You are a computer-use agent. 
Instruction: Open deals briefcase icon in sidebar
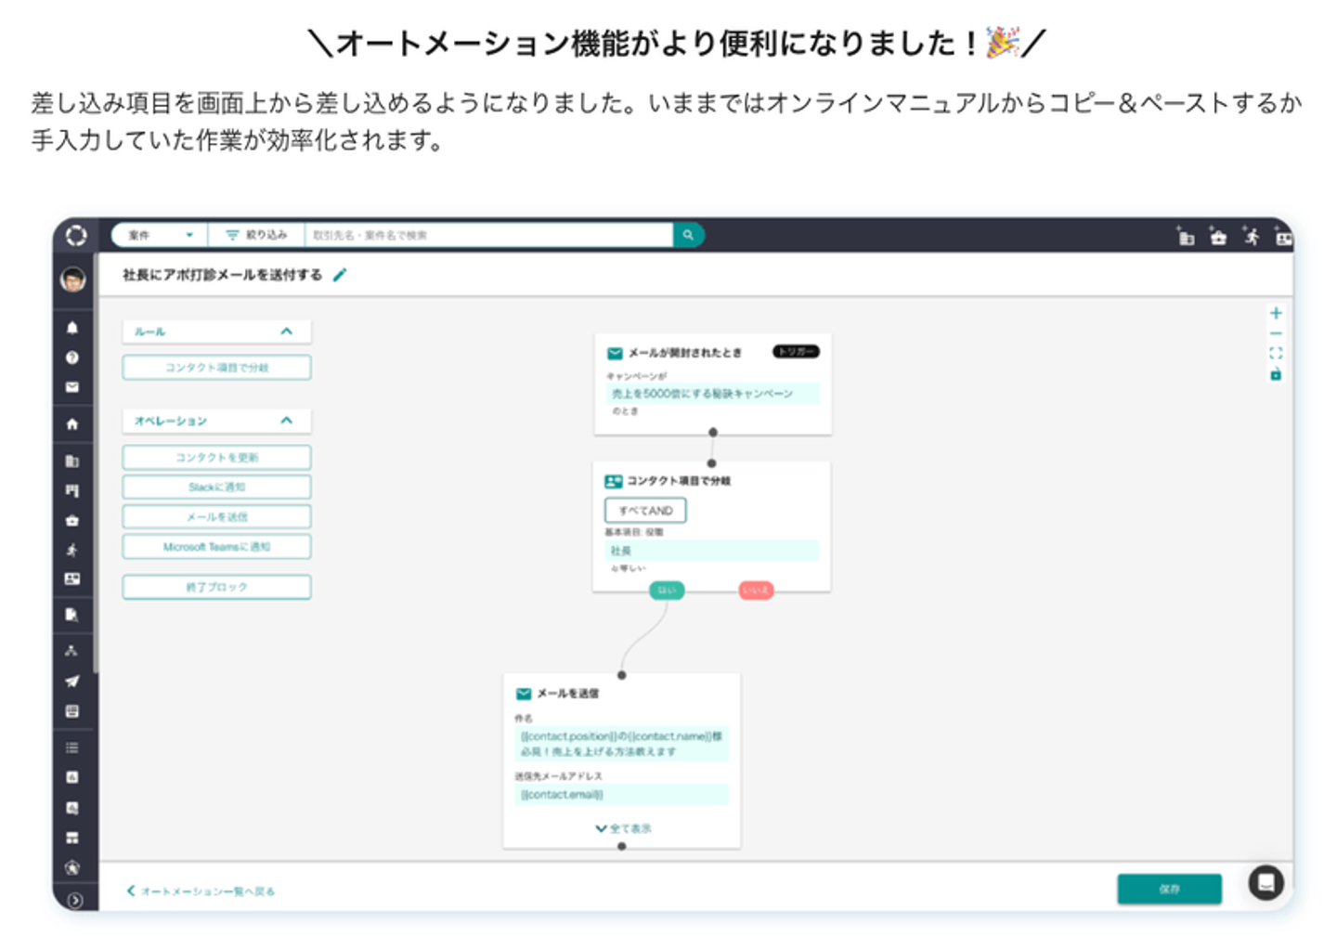[72, 520]
